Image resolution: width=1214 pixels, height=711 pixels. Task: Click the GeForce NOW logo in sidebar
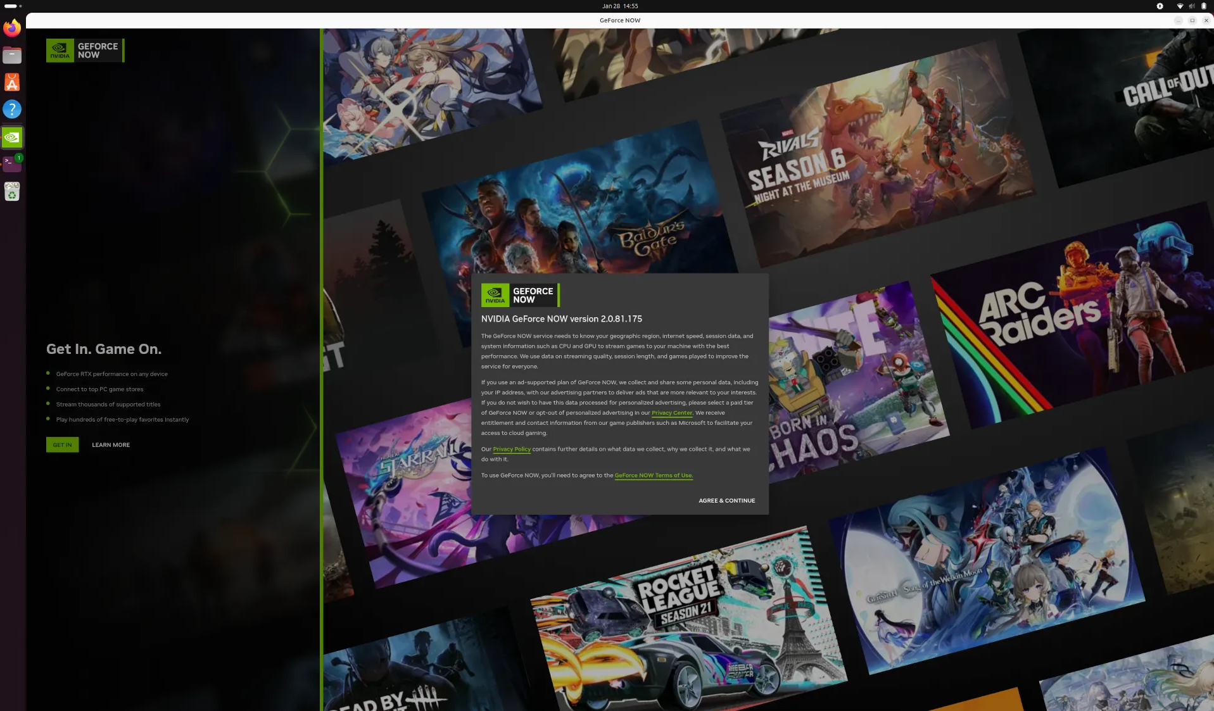coord(85,51)
